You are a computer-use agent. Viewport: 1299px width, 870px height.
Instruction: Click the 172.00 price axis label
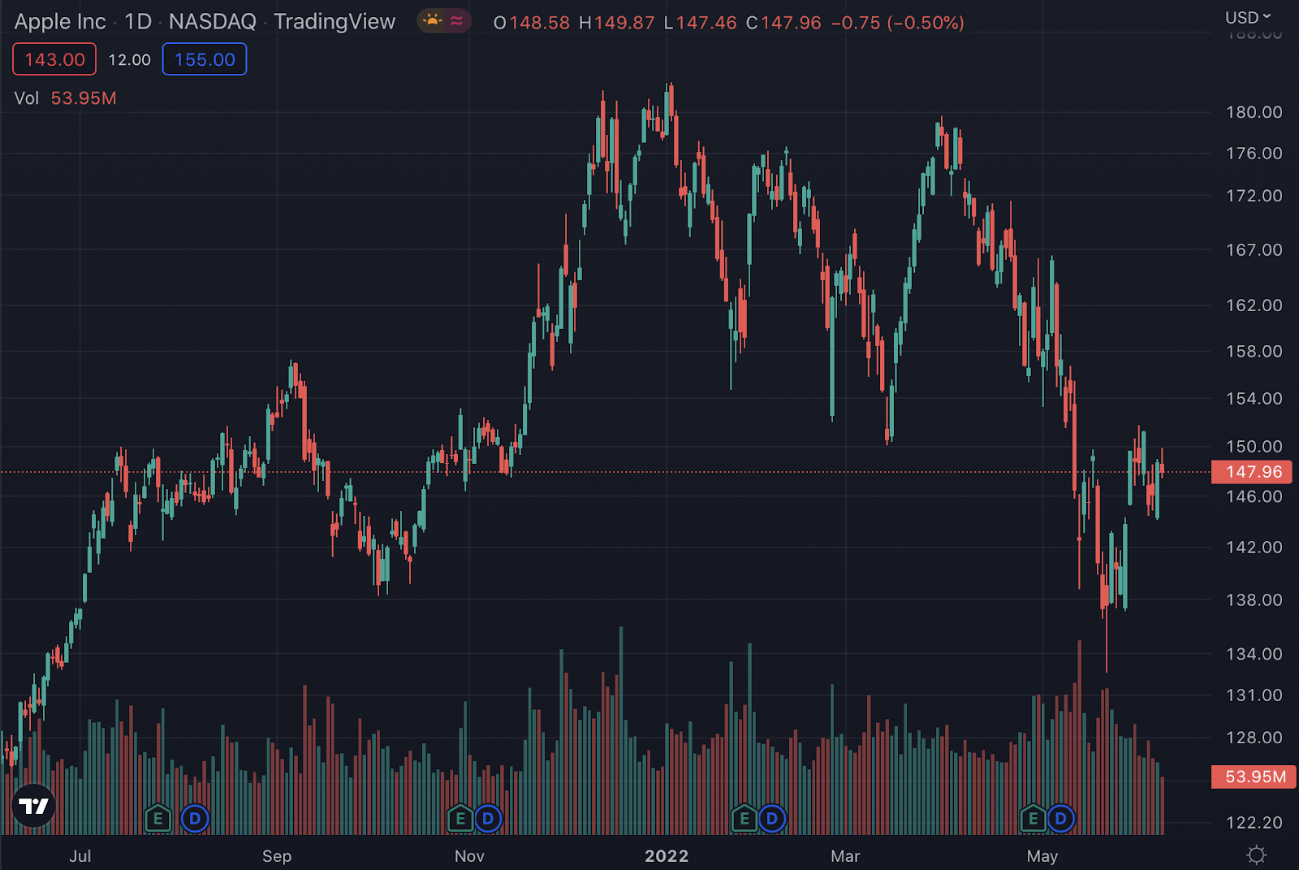(x=1254, y=196)
